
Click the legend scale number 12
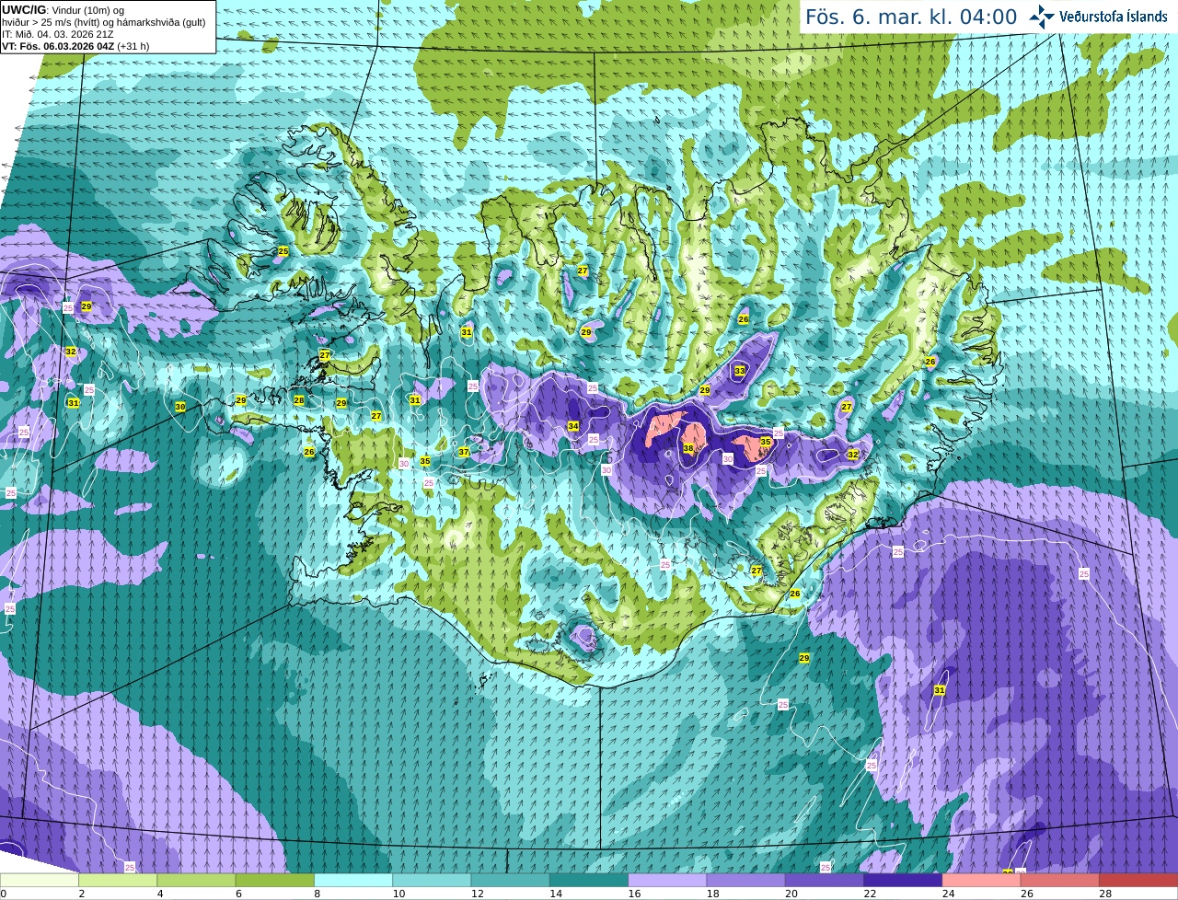pyautogui.click(x=476, y=894)
